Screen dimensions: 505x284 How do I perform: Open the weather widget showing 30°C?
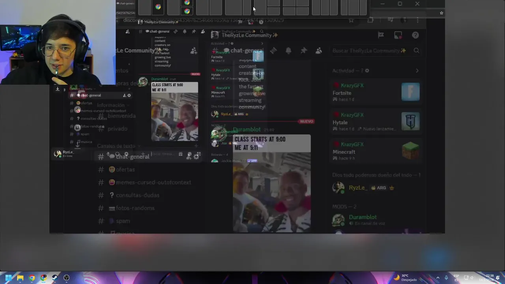pyautogui.click(x=405, y=278)
